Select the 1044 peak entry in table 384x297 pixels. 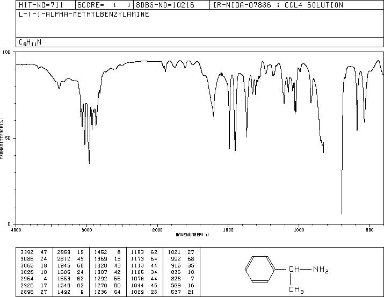click(144, 286)
